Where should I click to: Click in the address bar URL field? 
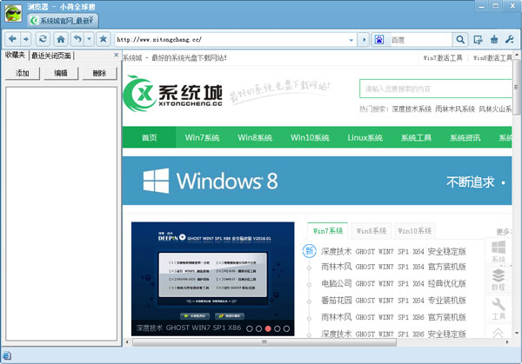pyautogui.click(x=231, y=40)
